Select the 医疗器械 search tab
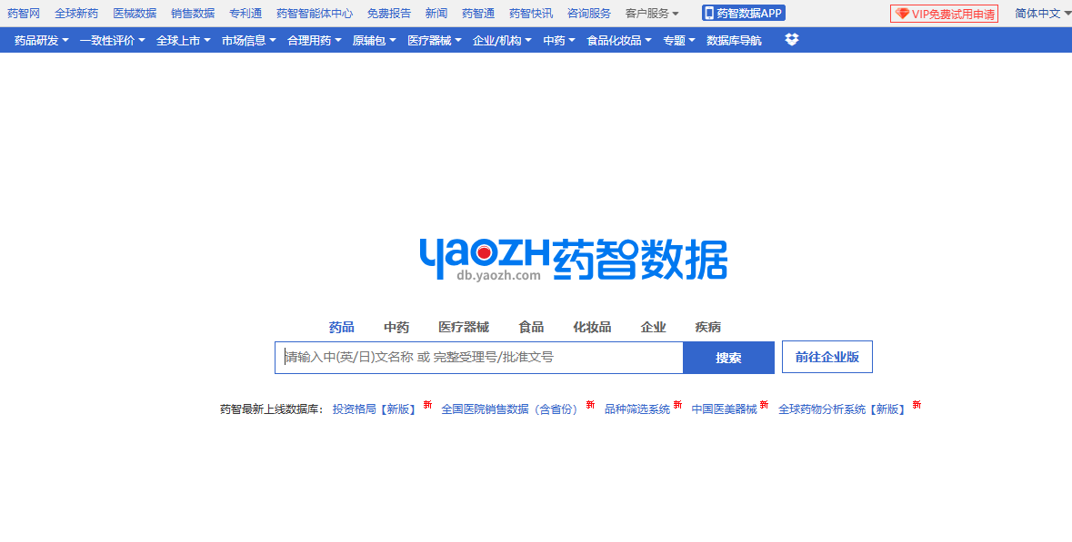Image resolution: width=1072 pixels, height=542 pixels. tap(464, 327)
